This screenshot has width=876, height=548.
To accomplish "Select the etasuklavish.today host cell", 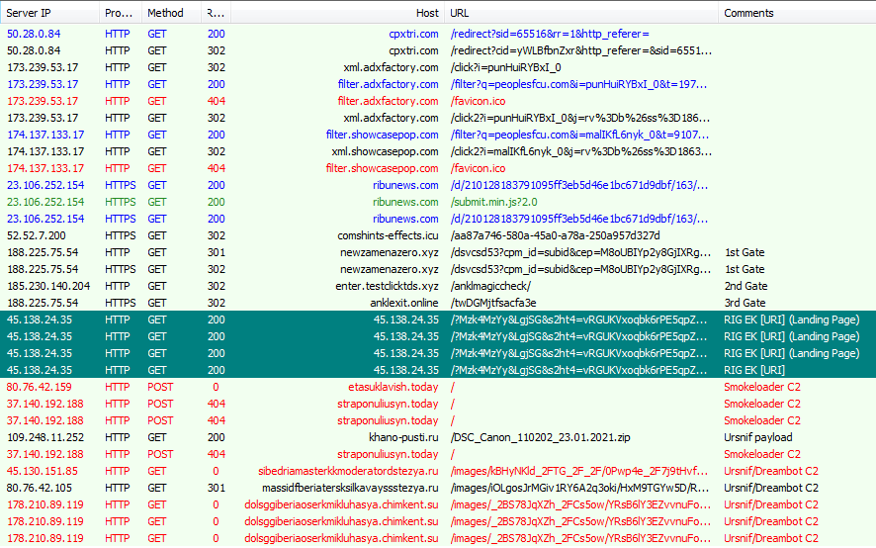I will tap(394, 387).
